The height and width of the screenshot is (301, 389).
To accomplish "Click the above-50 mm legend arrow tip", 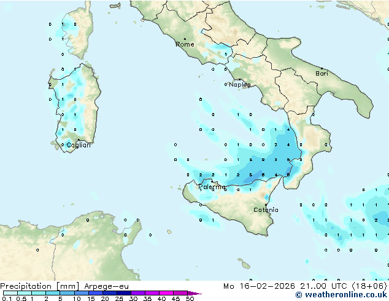I will 194,293.
